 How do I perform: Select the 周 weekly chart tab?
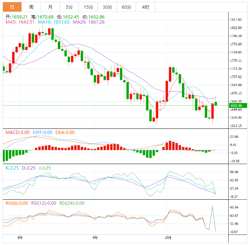pos(31,7)
